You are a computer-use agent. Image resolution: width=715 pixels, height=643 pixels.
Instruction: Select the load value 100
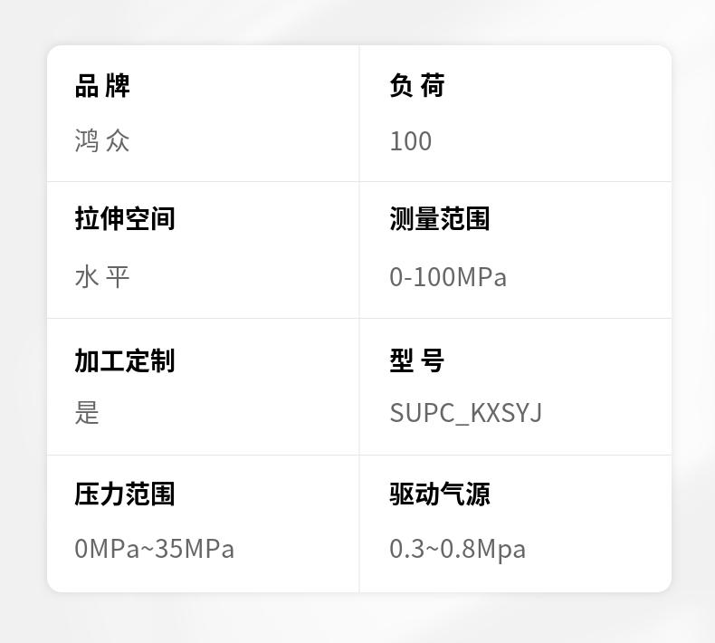click(410, 140)
